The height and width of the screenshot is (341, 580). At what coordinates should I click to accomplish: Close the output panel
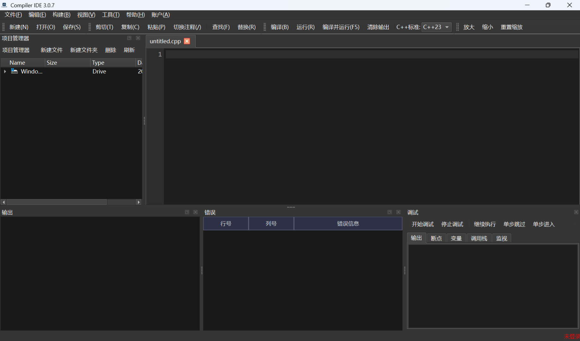196,212
